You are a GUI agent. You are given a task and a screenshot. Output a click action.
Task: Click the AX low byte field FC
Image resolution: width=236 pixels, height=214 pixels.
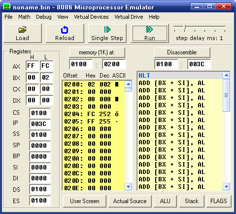click(x=47, y=66)
